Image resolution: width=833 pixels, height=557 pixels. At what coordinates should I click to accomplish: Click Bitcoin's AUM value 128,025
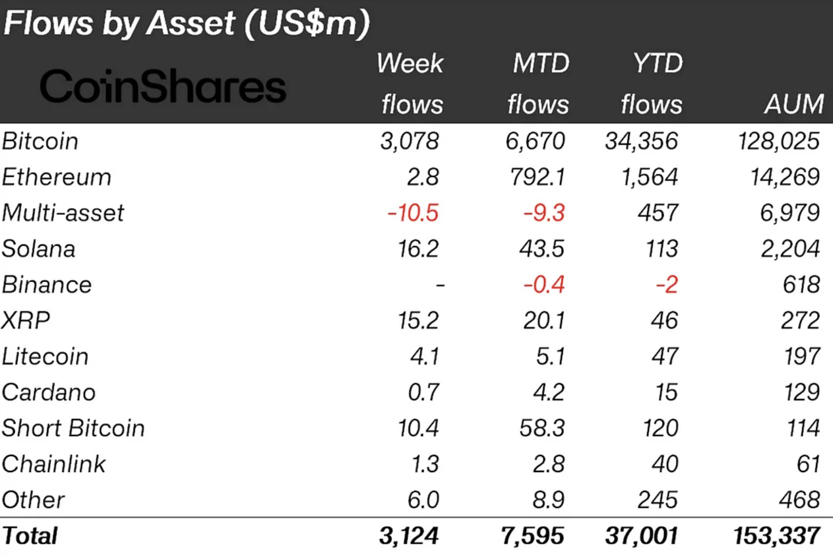click(778, 141)
